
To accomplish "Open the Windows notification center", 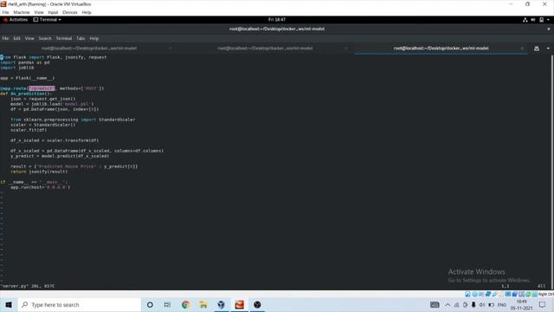I will pos(543,304).
